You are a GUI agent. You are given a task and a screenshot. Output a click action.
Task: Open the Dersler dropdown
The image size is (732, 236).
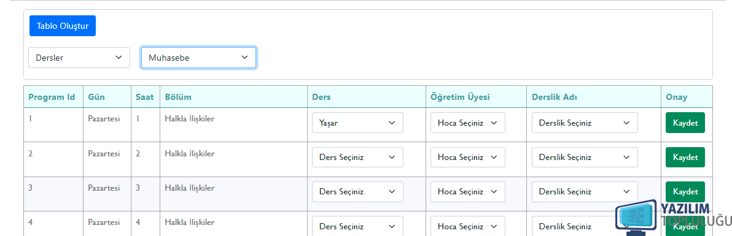coord(79,58)
